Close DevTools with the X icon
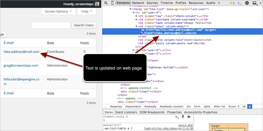Viewport: 263px width, 131px height. pyautogui.click(x=260, y=3)
